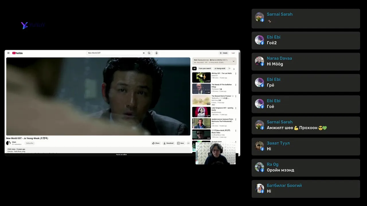Click the Old Boy OST video title

tap(222, 73)
